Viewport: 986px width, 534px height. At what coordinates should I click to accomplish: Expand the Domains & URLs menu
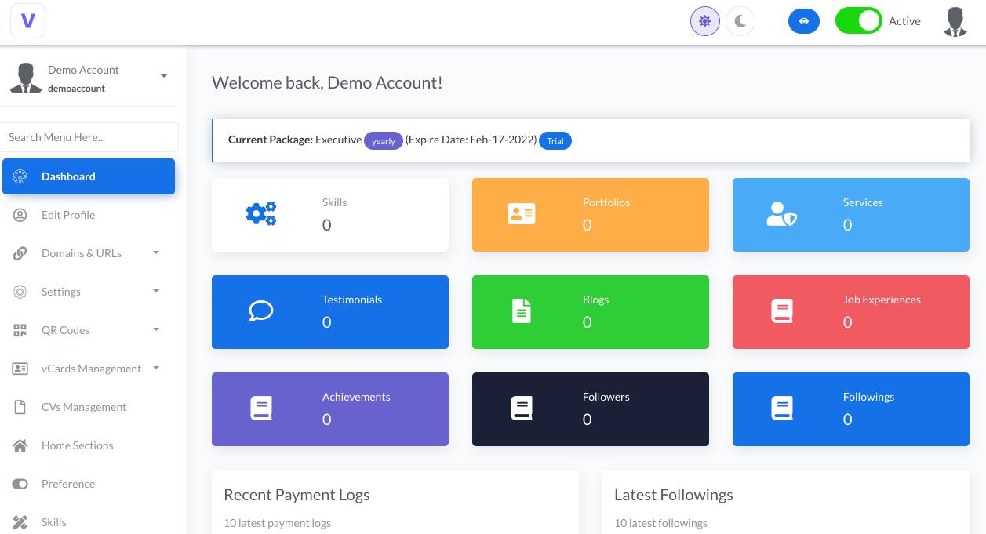coord(82,253)
